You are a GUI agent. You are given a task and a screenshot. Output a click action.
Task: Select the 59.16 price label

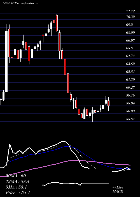coord(130,95)
